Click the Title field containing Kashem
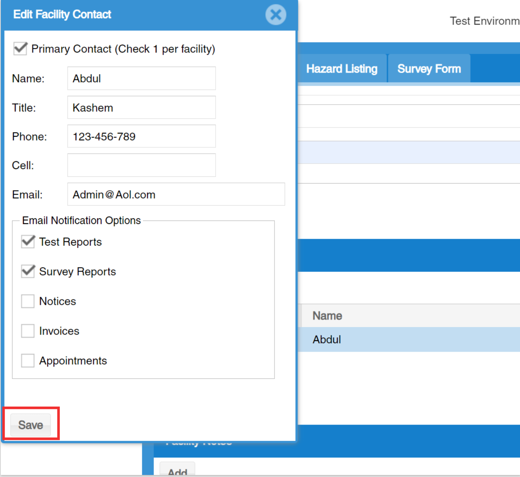The width and height of the screenshot is (520, 477). click(141, 107)
